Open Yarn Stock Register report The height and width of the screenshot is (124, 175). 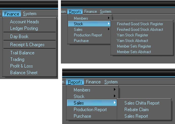132,35
